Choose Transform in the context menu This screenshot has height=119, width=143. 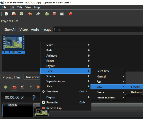point(65,92)
